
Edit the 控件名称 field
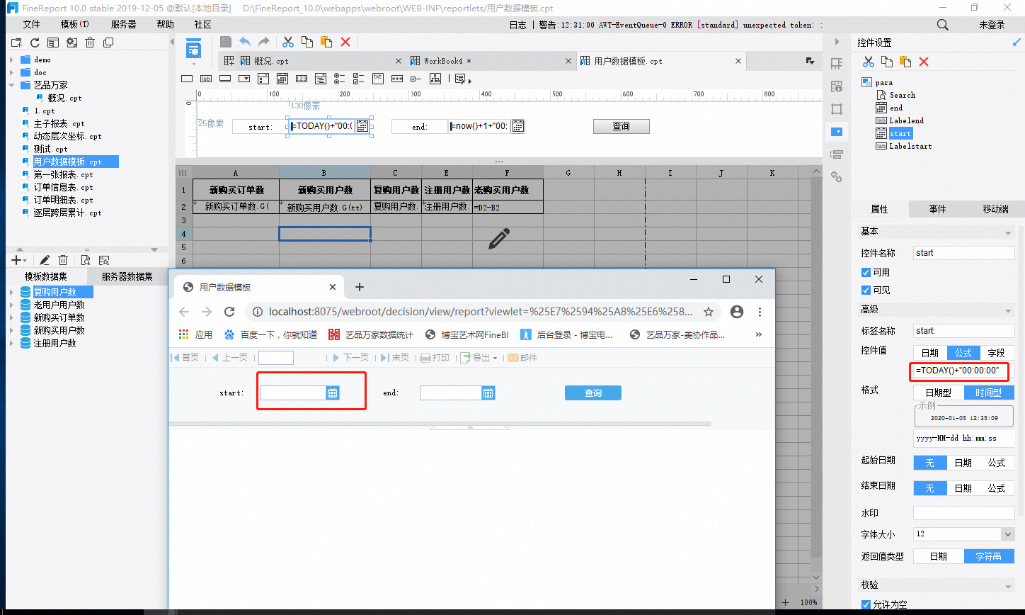pyautogui.click(x=963, y=253)
